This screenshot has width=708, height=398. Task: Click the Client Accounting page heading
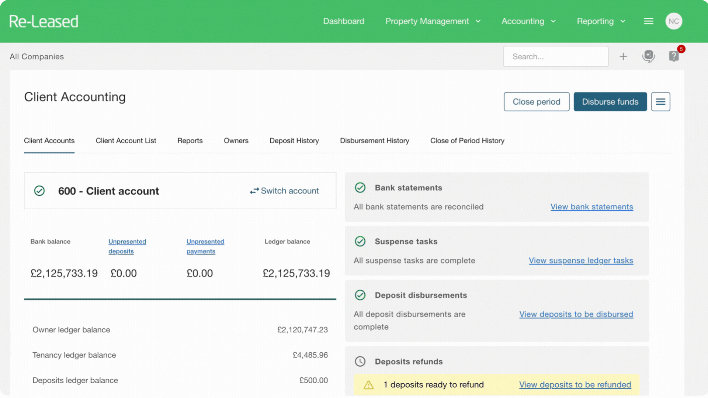tap(75, 97)
